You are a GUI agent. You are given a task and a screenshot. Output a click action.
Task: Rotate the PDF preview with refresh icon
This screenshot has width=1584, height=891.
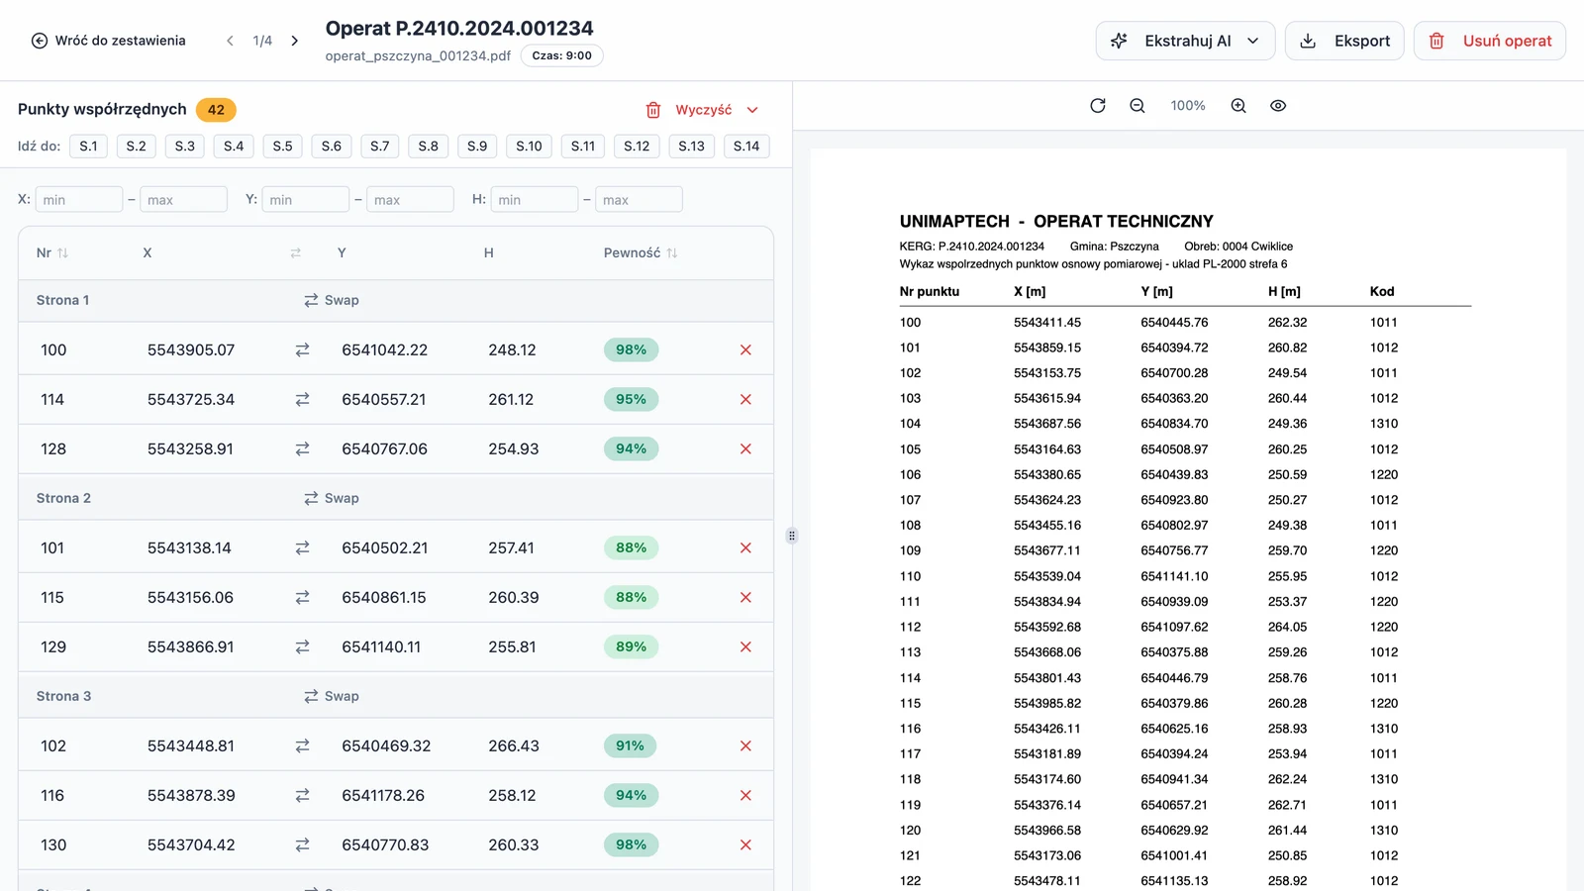point(1097,106)
